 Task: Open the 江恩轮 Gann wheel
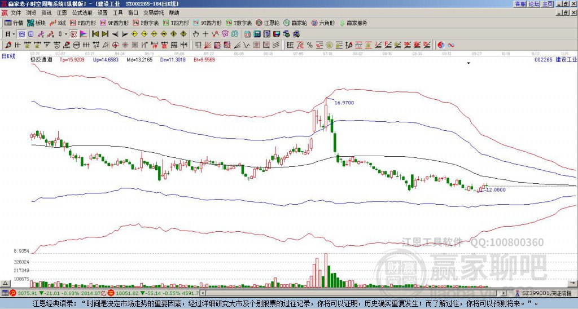(268, 23)
